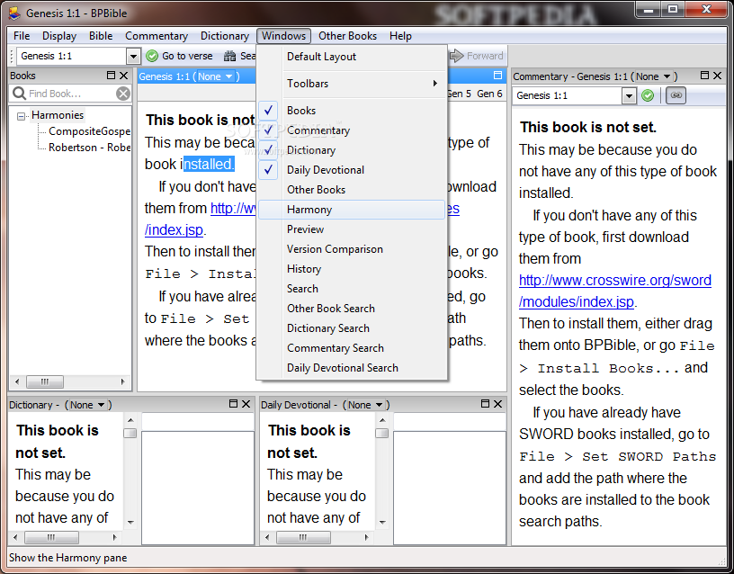Uncheck Commentary in the Windows menu
The height and width of the screenshot is (574, 734).
(x=351, y=130)
